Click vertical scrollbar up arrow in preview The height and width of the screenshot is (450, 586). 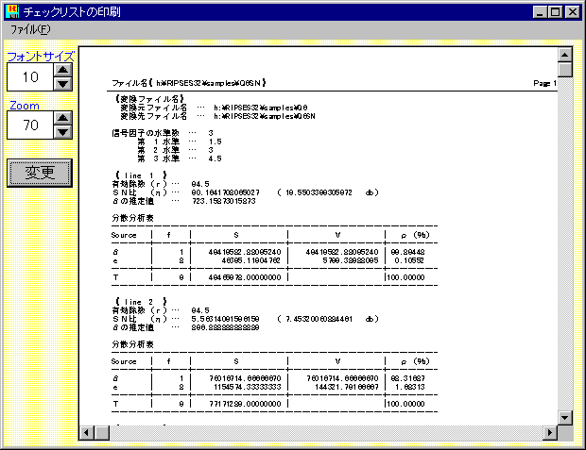click(x=565, y=54)
